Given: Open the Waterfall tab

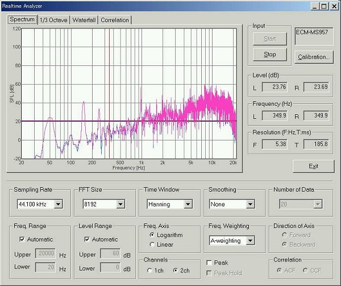Looking at the screenshot, I should coord(84,20).
